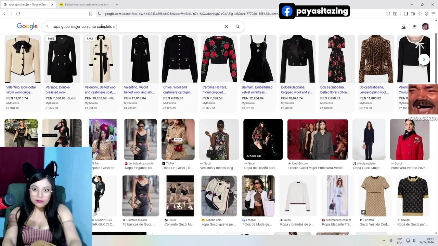Bookmark this page with the bookmark icon
The image size is (438, 246).
[x=90, y=14]
